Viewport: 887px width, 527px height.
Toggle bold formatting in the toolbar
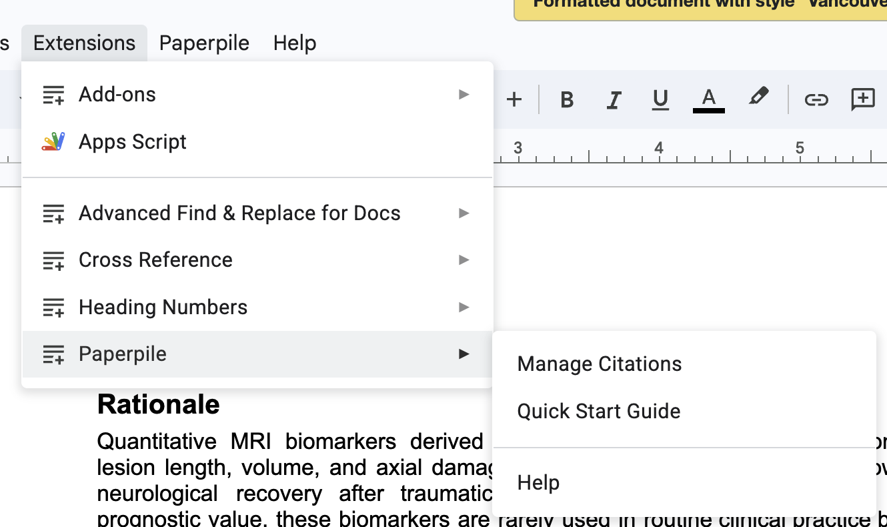[567, 100]
